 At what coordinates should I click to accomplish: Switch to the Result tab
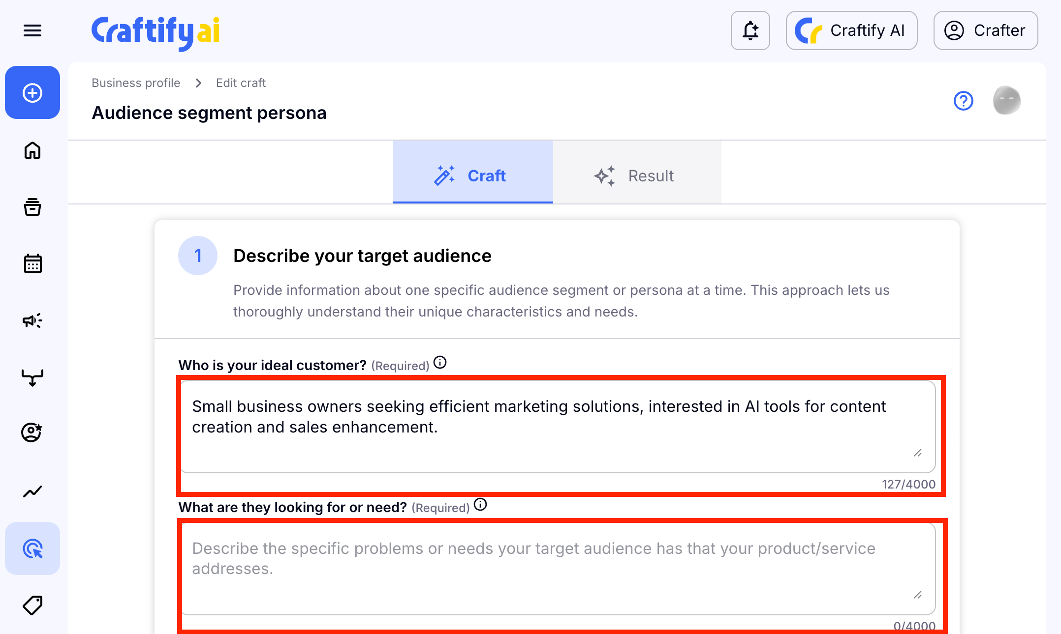[637, 175]
